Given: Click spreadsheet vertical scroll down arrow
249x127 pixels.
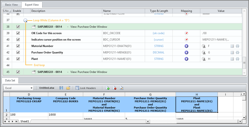Looking at the screenshot, I should coord(244,117).
